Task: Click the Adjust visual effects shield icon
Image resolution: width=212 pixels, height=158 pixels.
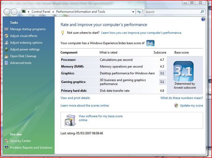Action: [6, 36]
